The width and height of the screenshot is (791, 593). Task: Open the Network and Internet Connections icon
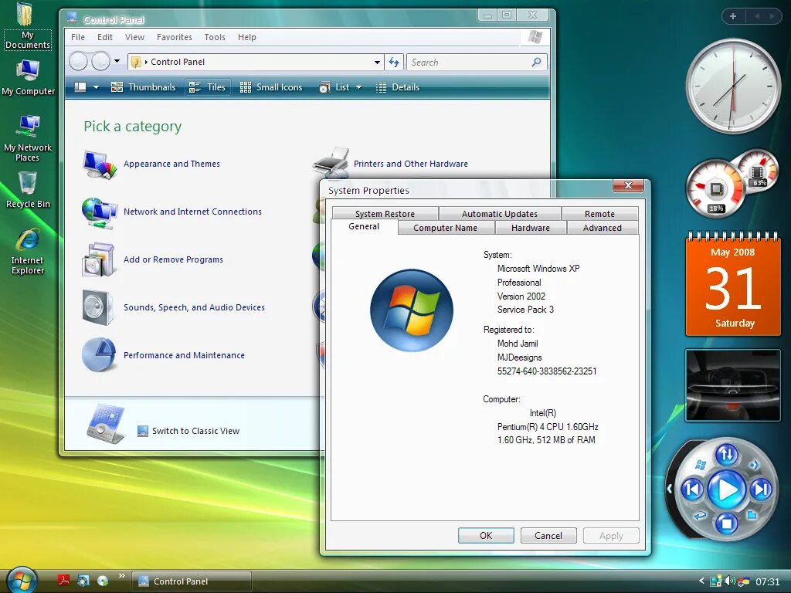pos(100,212)
